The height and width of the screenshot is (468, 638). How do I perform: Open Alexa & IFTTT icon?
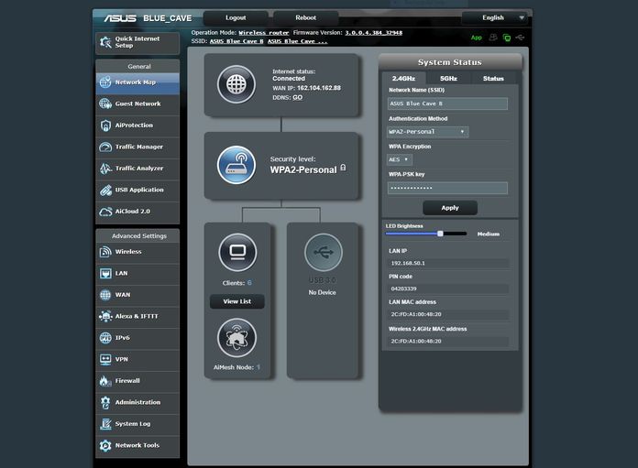[x=105, y=316]
